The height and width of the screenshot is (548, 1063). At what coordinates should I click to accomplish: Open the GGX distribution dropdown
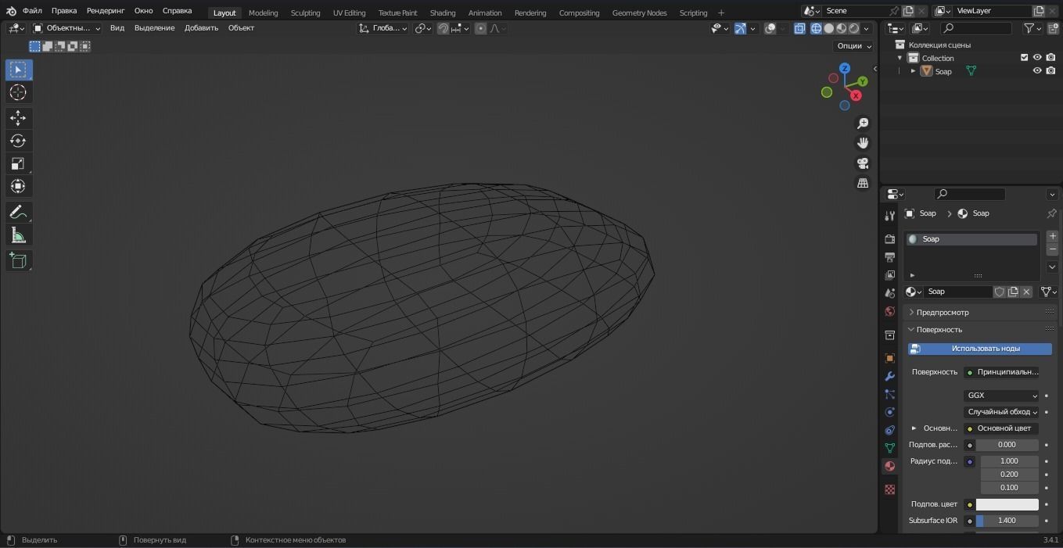click(x=1001, y=396)
